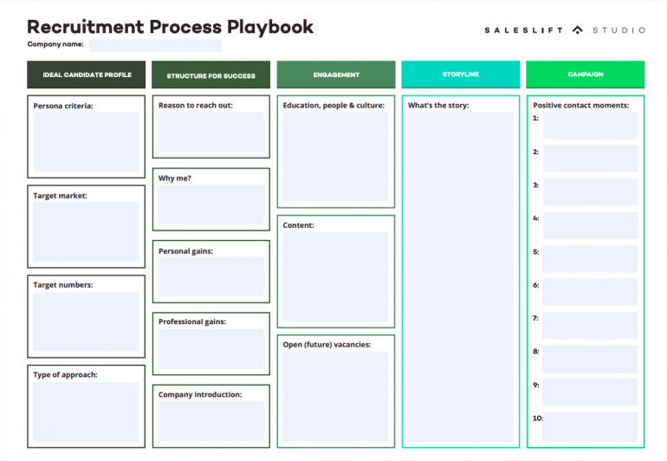Click positive contact moment field 2
Image resolution: width=667 pixels, height=461 pixels.
pos(591,159)
